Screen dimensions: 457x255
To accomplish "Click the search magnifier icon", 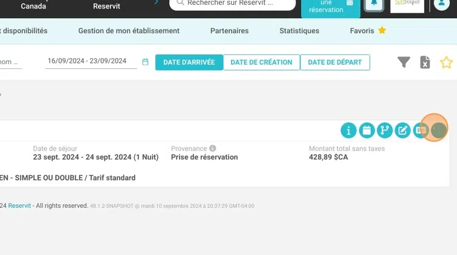I will point(180,2).
